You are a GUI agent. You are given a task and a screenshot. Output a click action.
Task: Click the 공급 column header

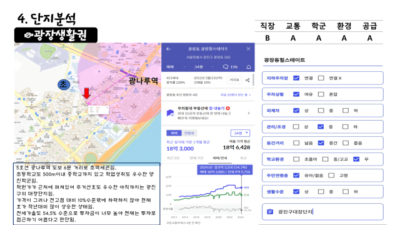tap(369, 26)
